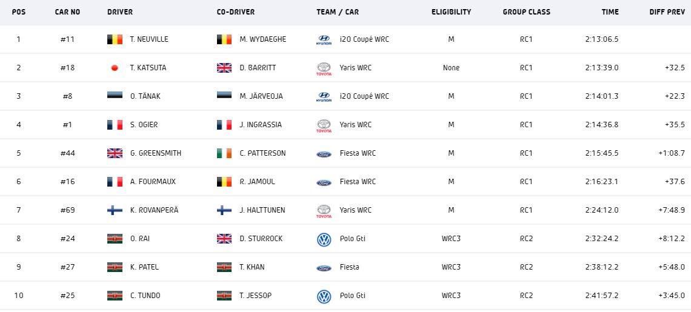
Task: Click the Volkswagen logo in C. Tundo's row
Action: pos(324,296)
